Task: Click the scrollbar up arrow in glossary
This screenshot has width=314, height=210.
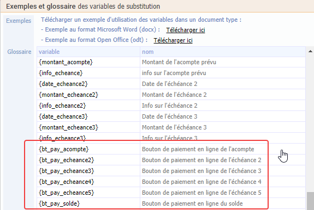Action: click(x=310, y=52)
